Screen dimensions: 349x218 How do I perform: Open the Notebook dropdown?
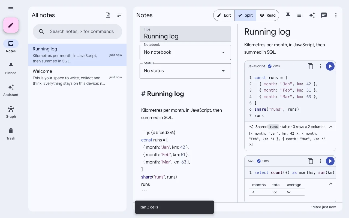coord(185,52)
